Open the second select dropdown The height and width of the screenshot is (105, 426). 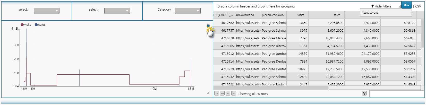[117, 11]
